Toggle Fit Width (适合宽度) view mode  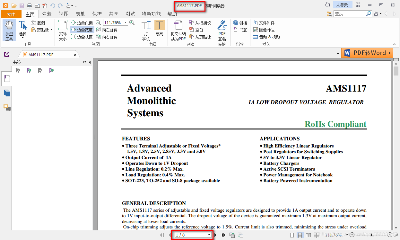(x=82, y=30)
